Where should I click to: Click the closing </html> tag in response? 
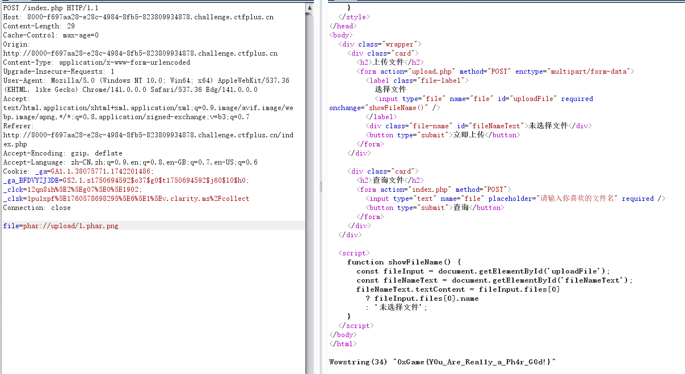pos(341,344)
